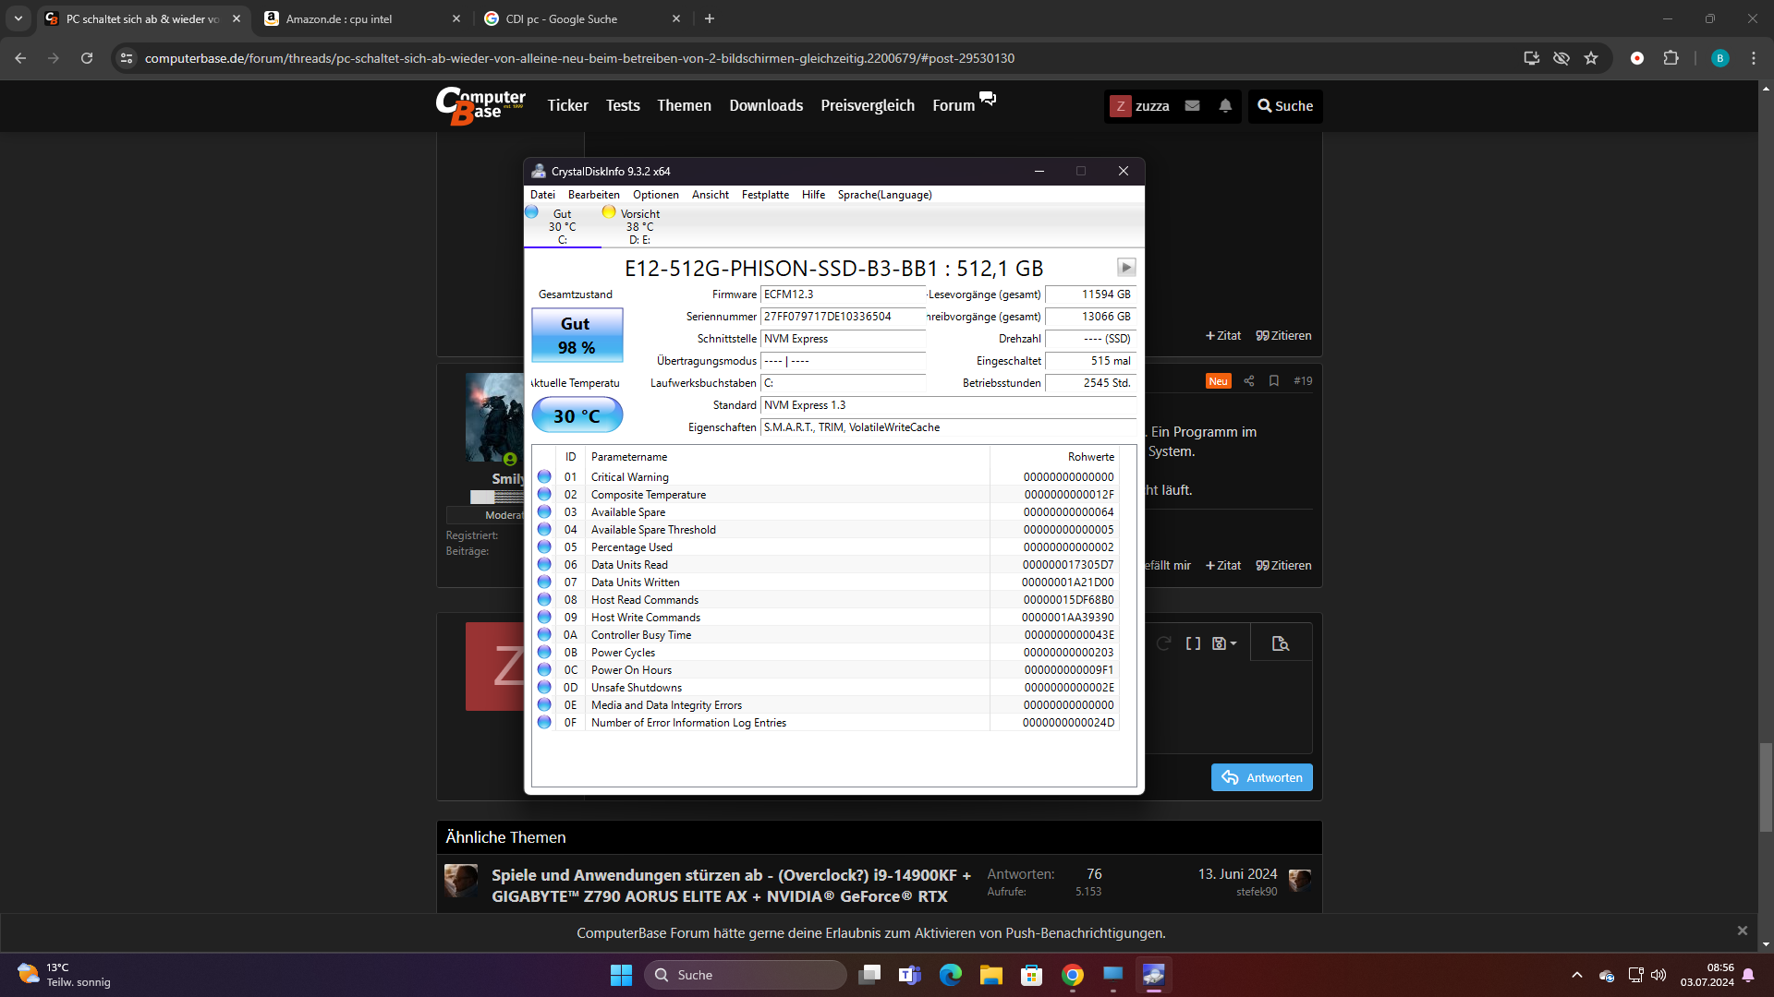1774x997 pixels.
Task: Select the C: drive Gut status
Action: pyautogui.click(x=562, y=226)
